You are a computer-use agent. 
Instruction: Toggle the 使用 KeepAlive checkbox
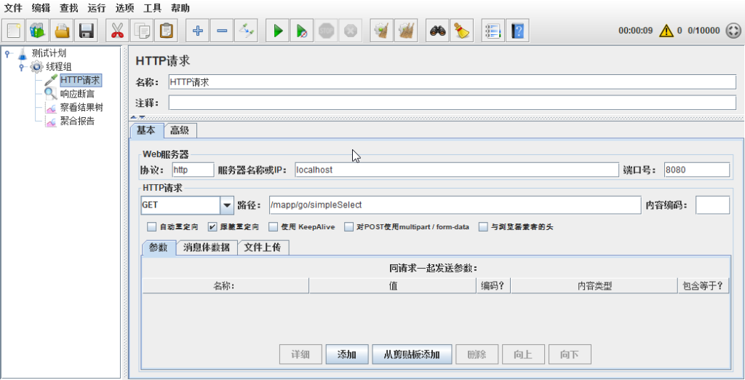(274, 227)
